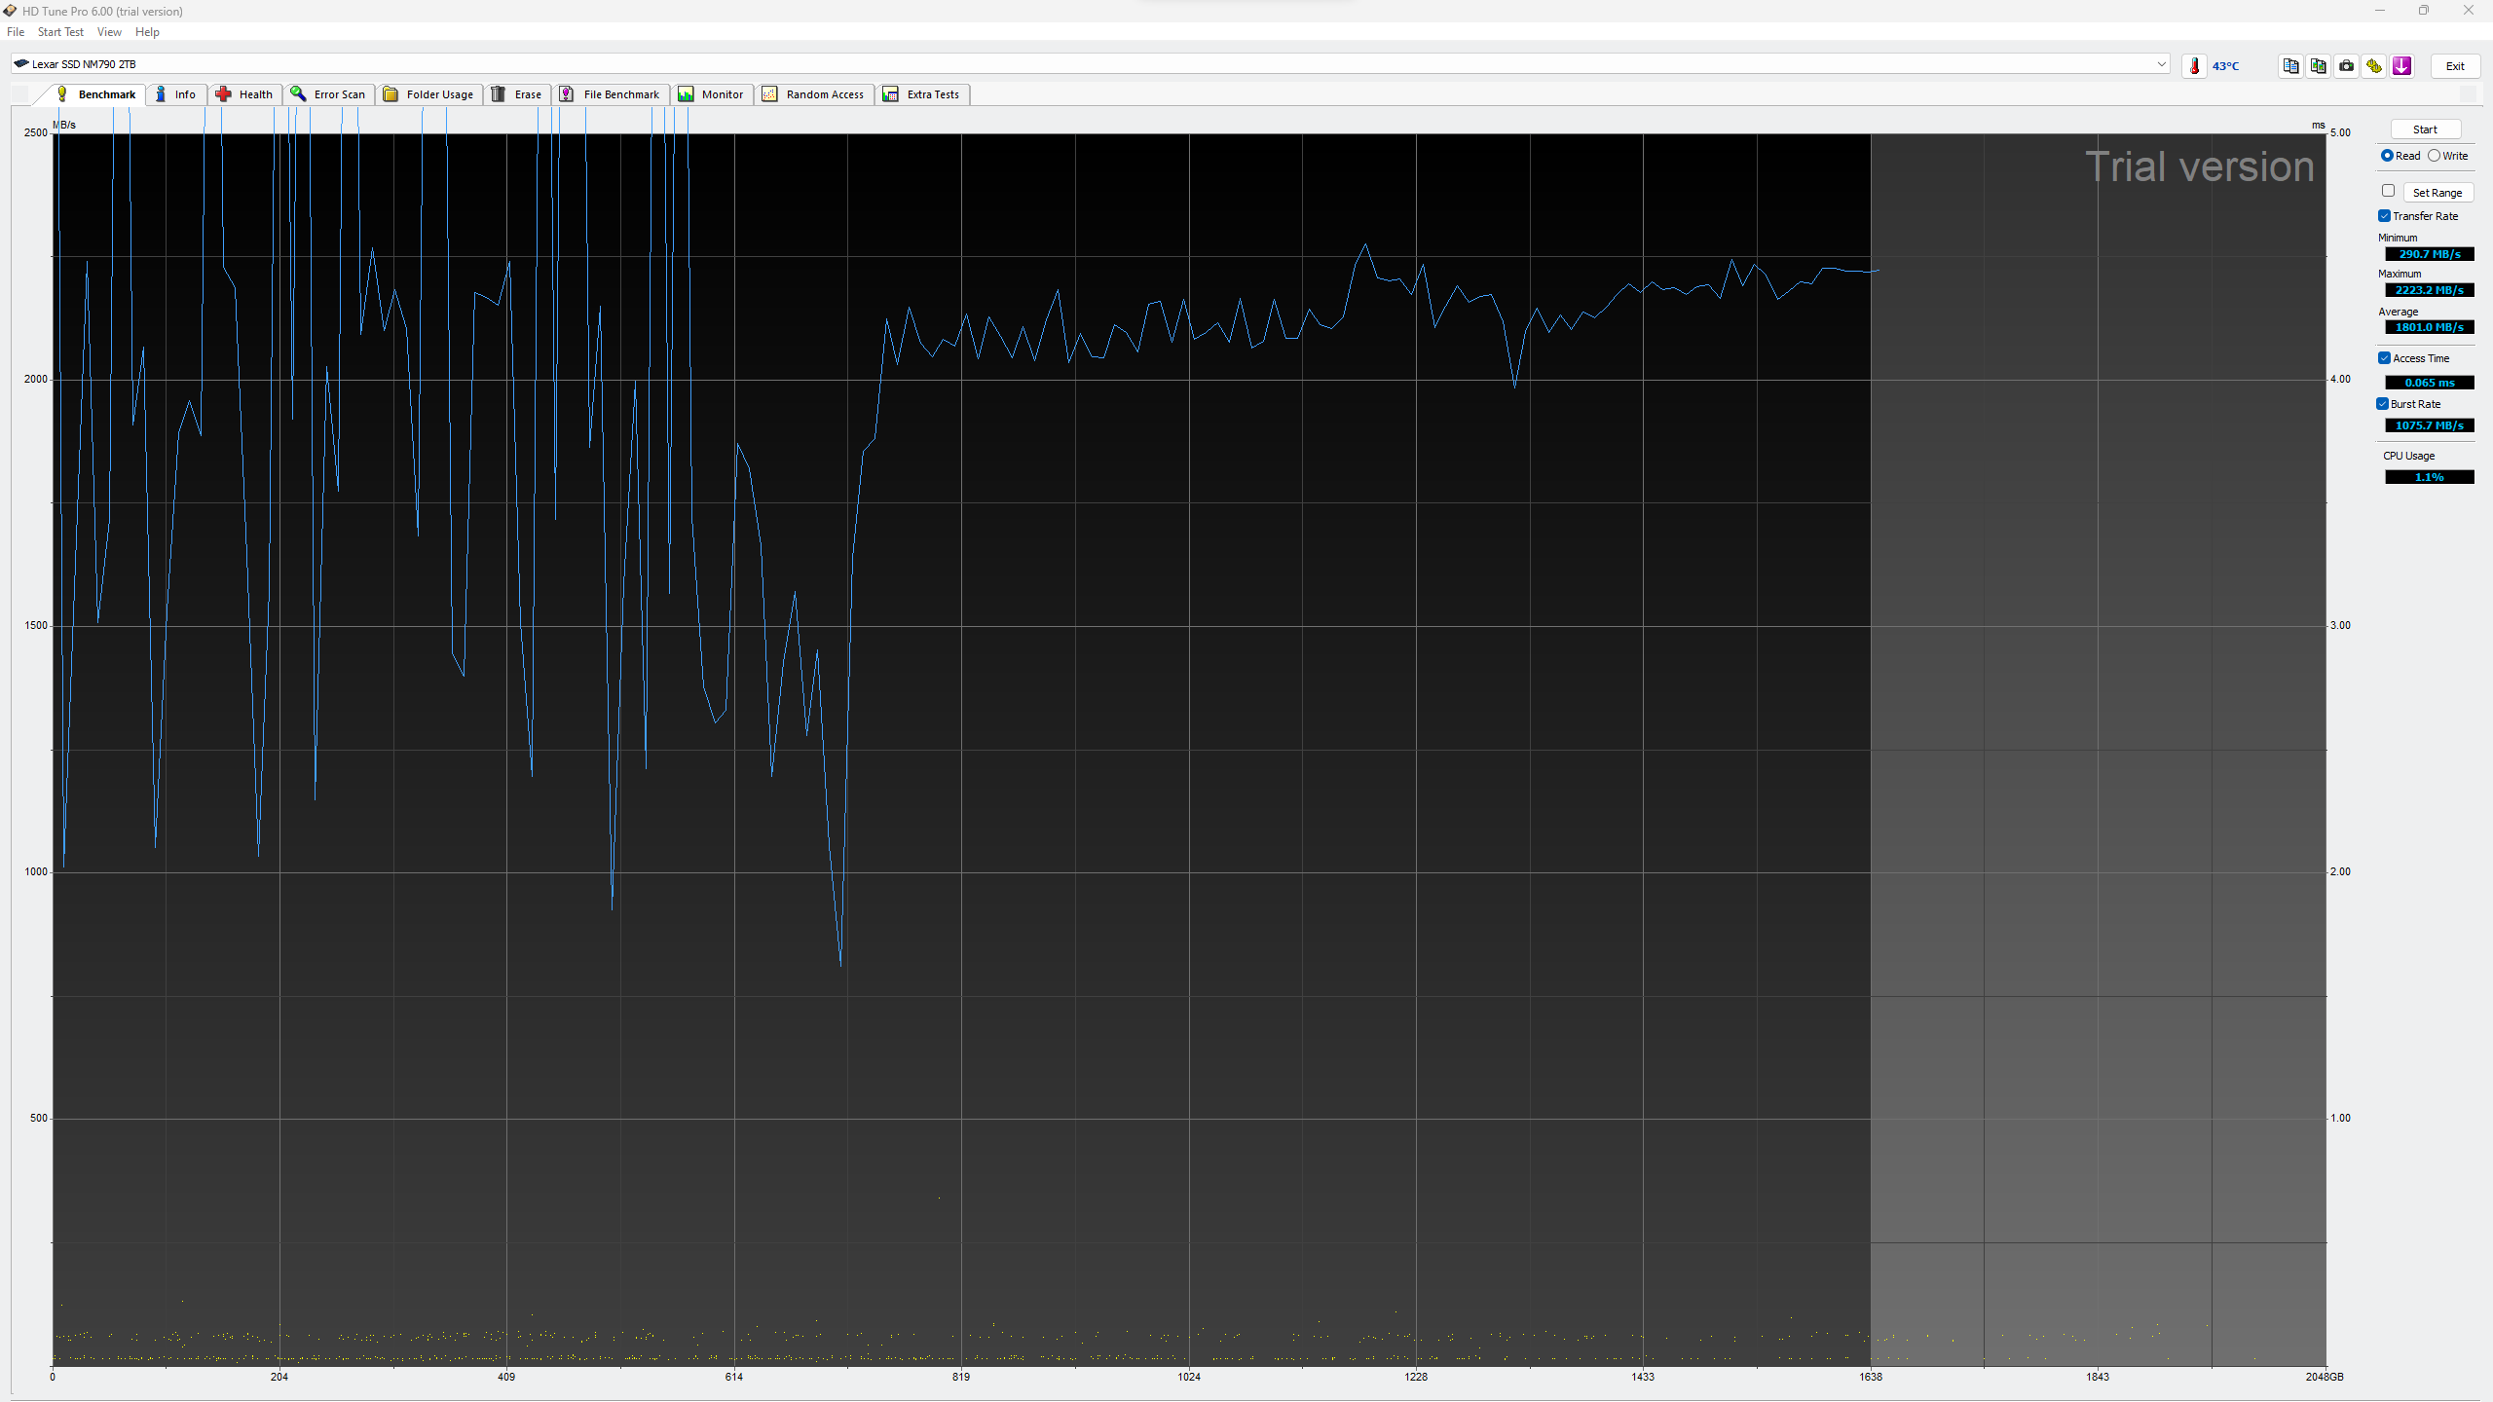The height and width of the screenshot is (1402, 2493).
Task: Click the Exit button
Action: point(2454,66)
